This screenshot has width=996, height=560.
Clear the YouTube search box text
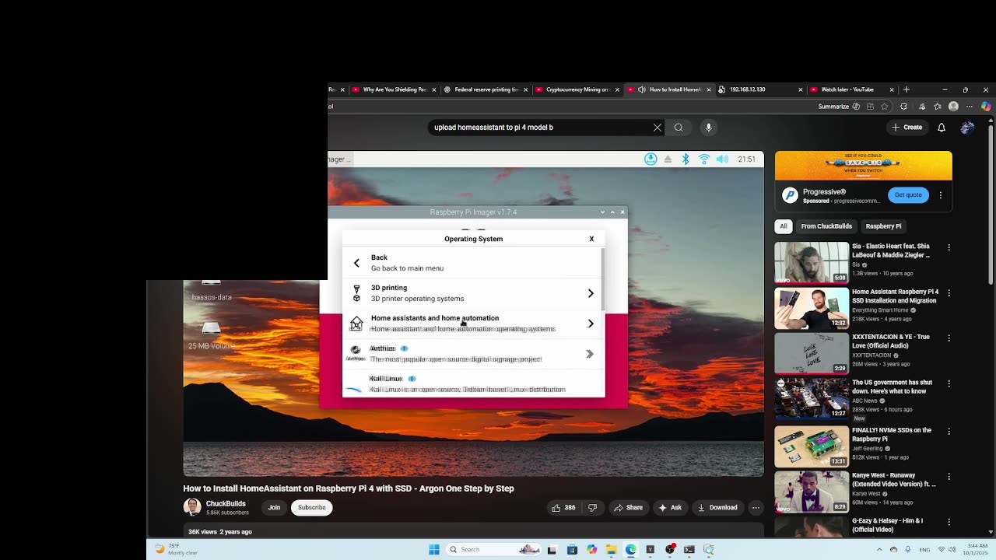tap(658, 128)
